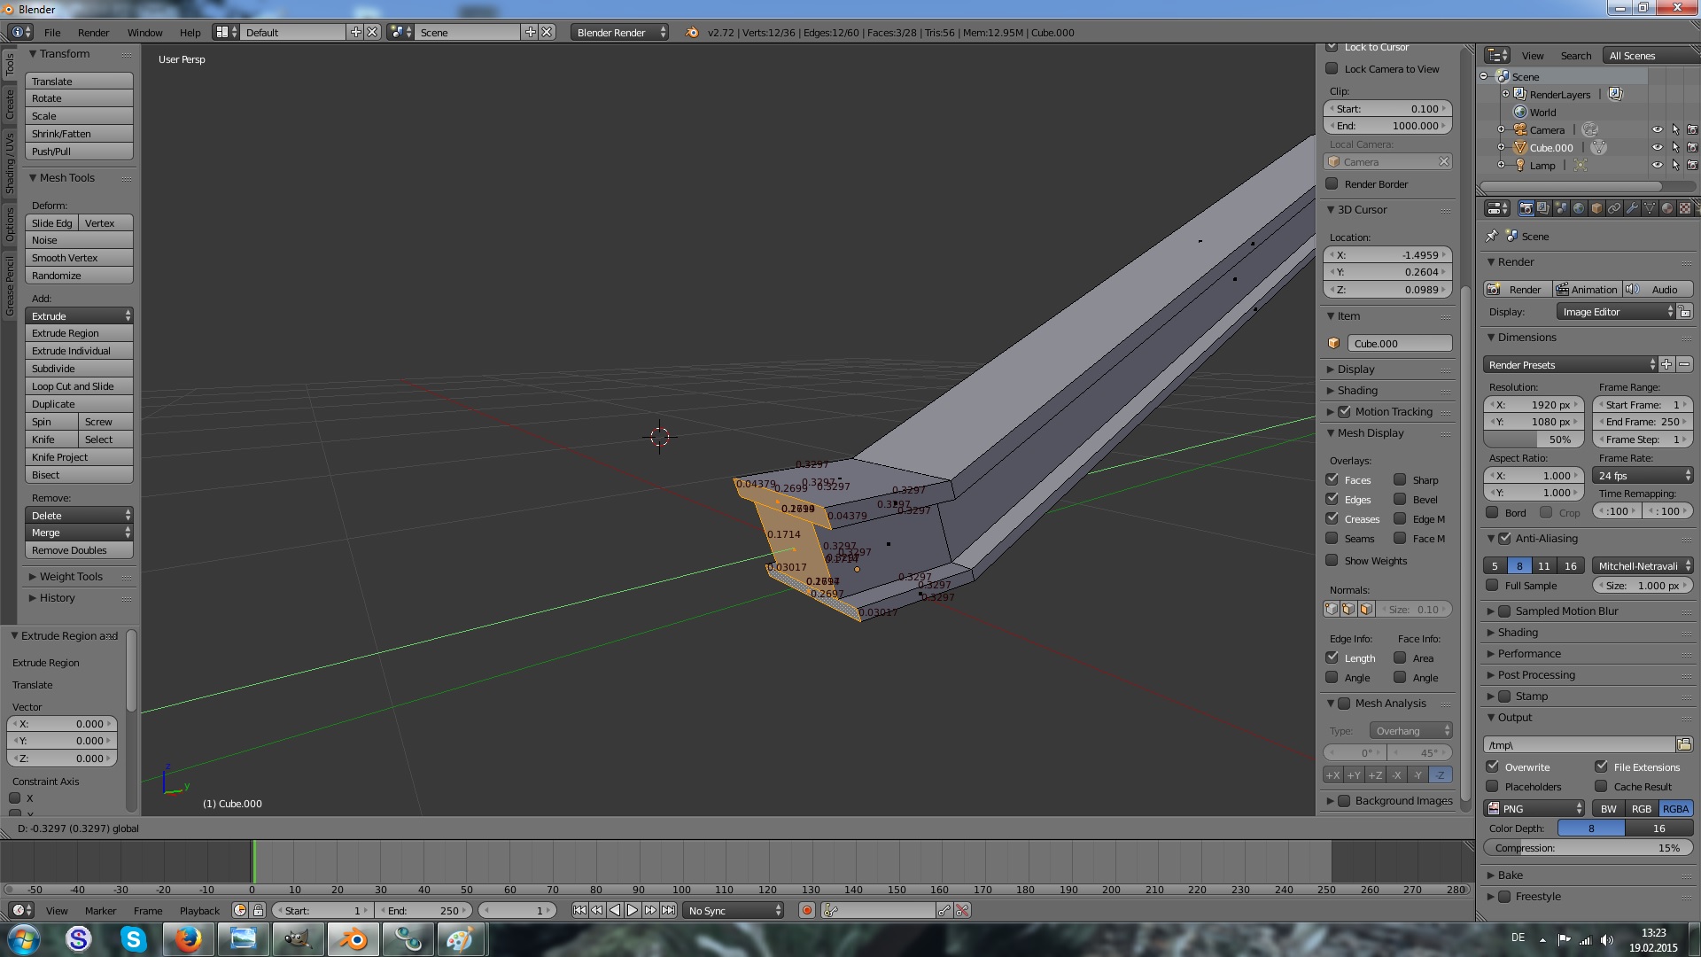Open the PNG file format dropdown
This screenshot has height=957, width=1701.
tap(1534, 808)
